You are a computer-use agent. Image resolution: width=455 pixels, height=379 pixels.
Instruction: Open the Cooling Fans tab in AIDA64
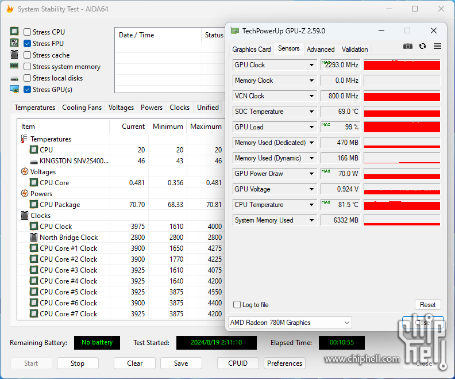coord(82,108)
